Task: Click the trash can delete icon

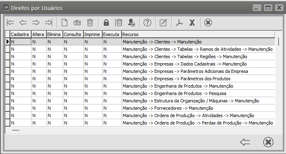Action: (x=90, y=23)
